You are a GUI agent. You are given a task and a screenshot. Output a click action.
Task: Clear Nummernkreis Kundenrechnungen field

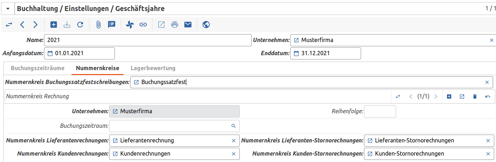234,154
